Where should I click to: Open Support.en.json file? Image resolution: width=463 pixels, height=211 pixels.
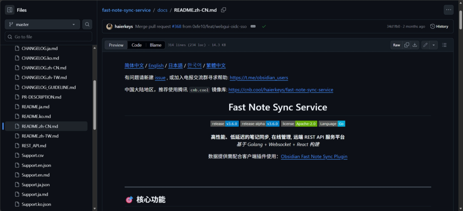coord(36,165)
